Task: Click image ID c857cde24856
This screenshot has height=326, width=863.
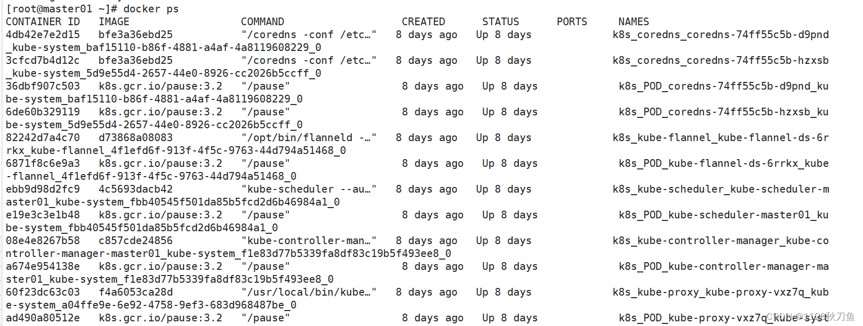Action: click(x=136, y=241)
